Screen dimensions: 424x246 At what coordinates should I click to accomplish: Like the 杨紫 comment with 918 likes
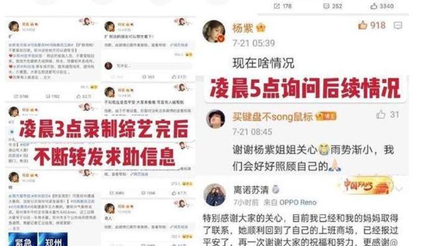(363, 25)
